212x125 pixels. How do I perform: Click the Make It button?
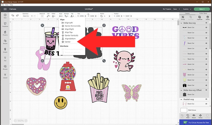[x=202, y=9]
